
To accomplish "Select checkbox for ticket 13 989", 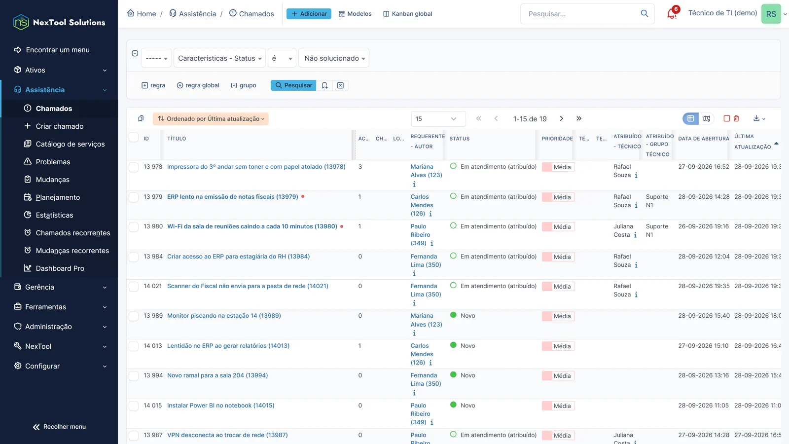I will tap(134, 316).
